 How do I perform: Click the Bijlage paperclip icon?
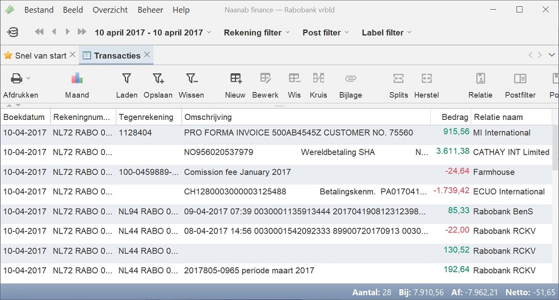click(x=350, y=78)
